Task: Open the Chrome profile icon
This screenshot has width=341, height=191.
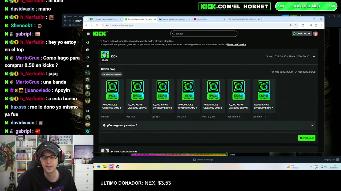Action: [x=316, y=25]
